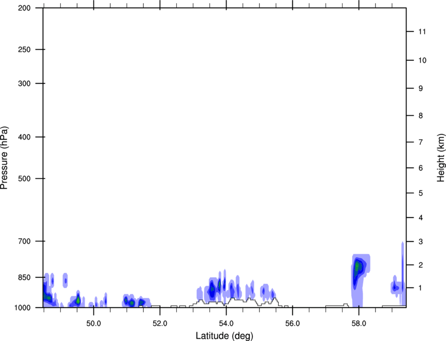Click the 300 pressure tick label
This screenshot has height=341, width=446.
coord(25,83)
